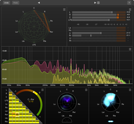Viewport: 134px width, 124px height.
Task: Open the help question mark button
Action: 129,3
